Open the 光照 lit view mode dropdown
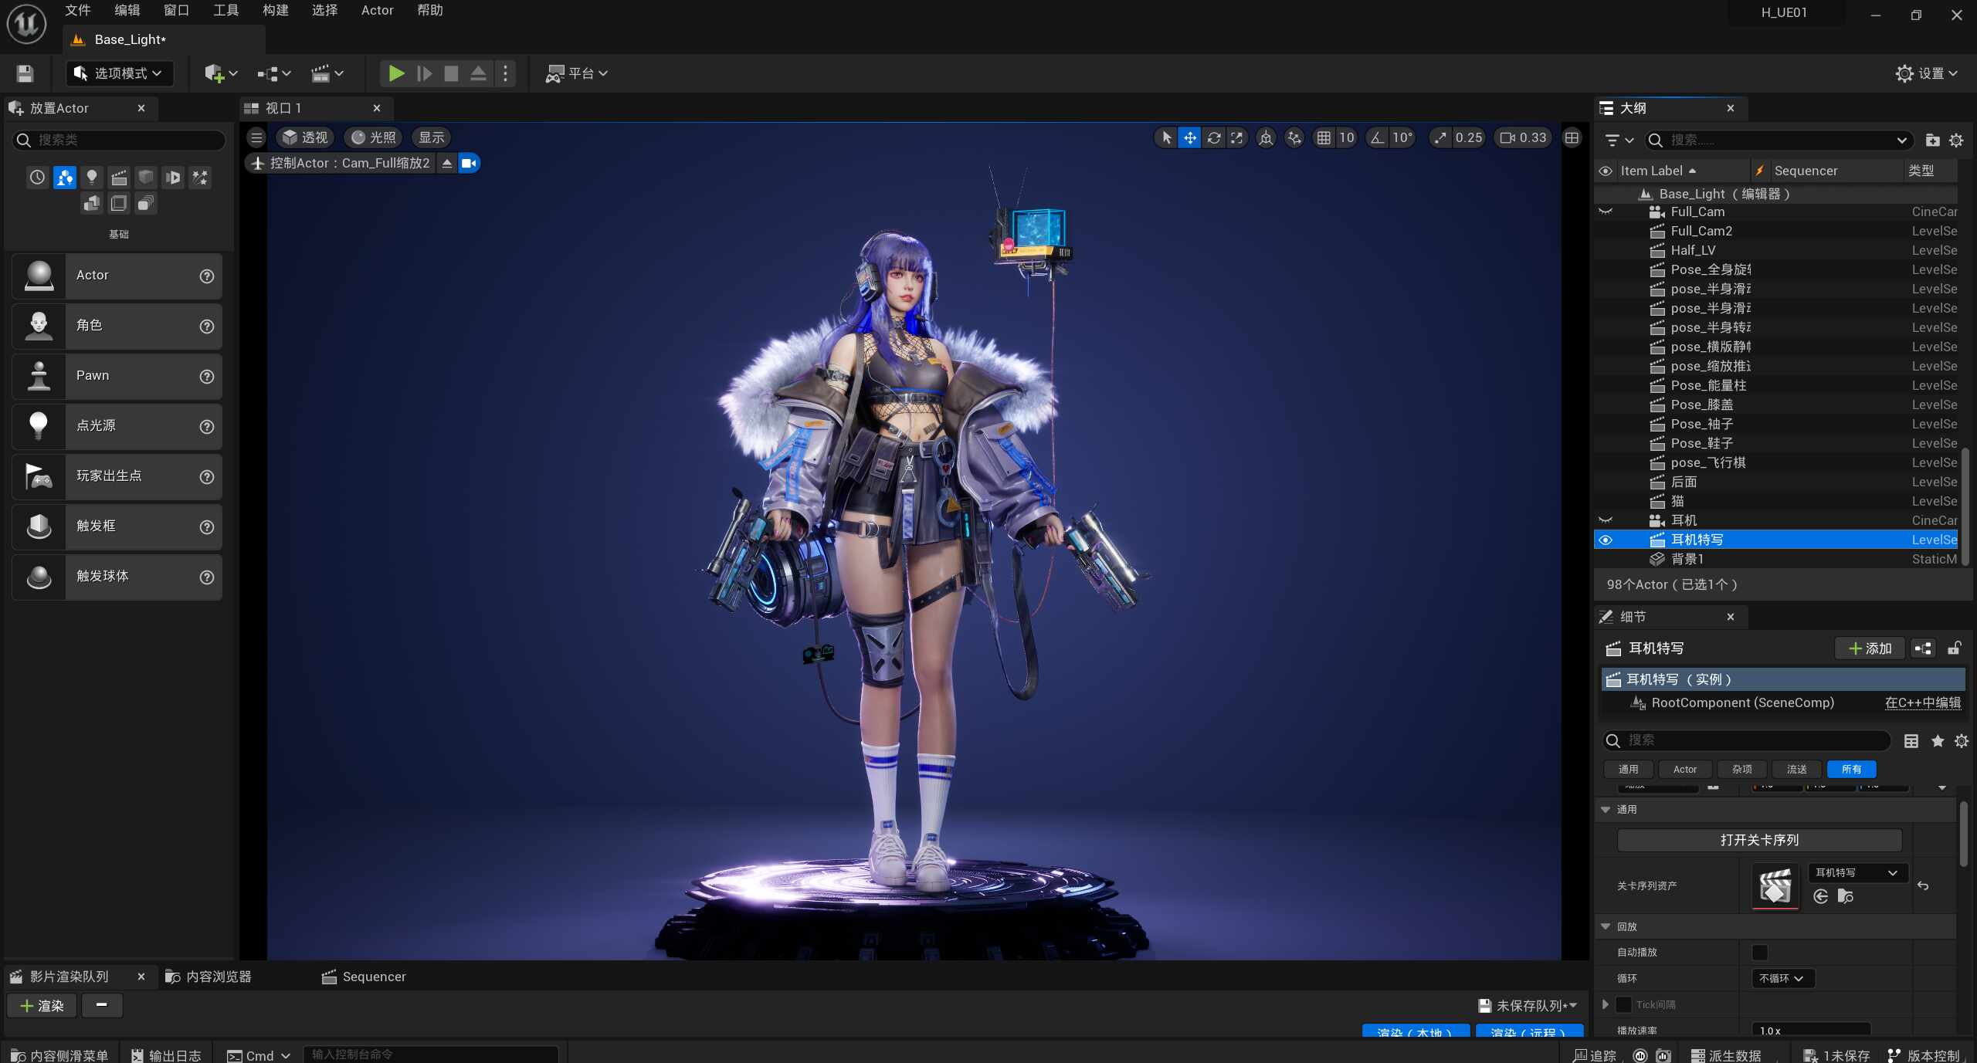 pyautogui.click(x=374, y=137)
